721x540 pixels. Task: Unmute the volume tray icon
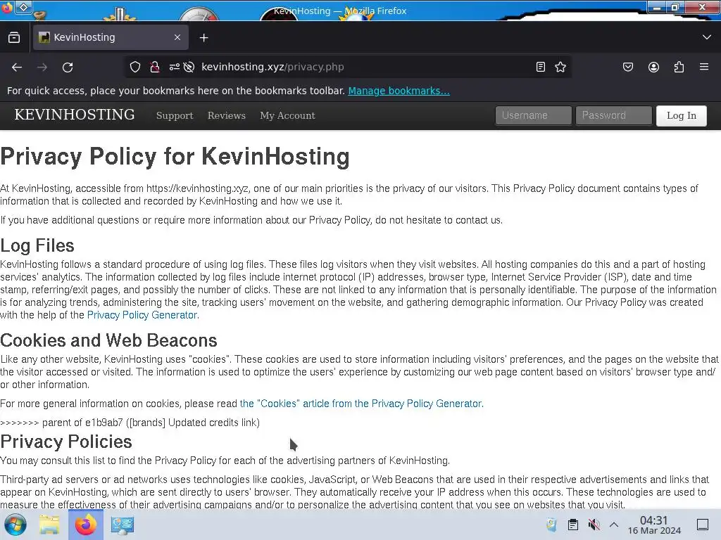(594, 525)
